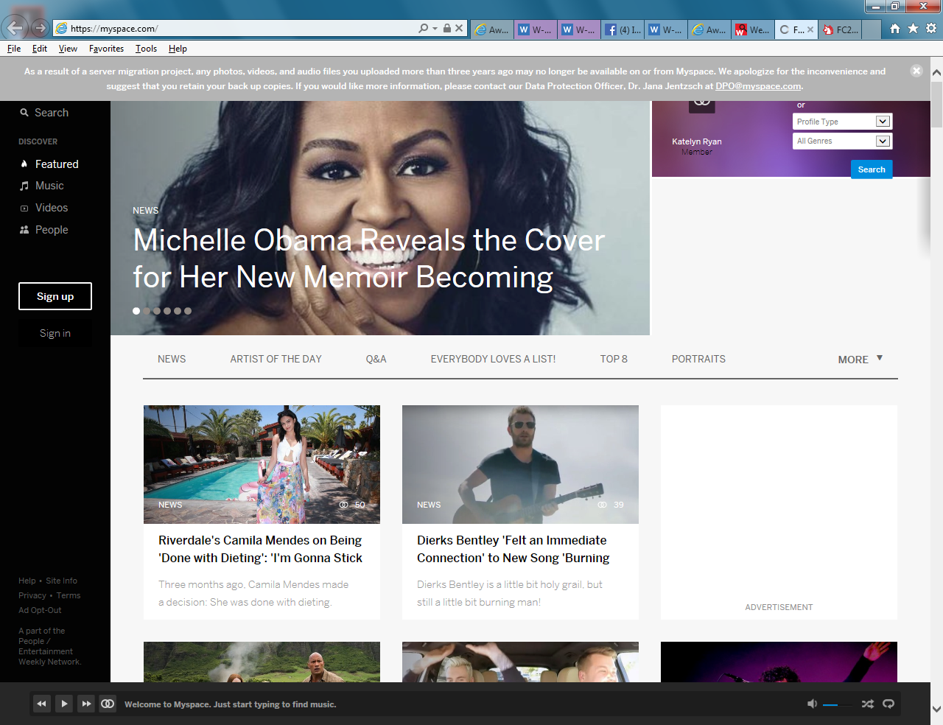Open browser Favorites star icon
Viewport: 943px width, 725px height.
tap(913, 29)
